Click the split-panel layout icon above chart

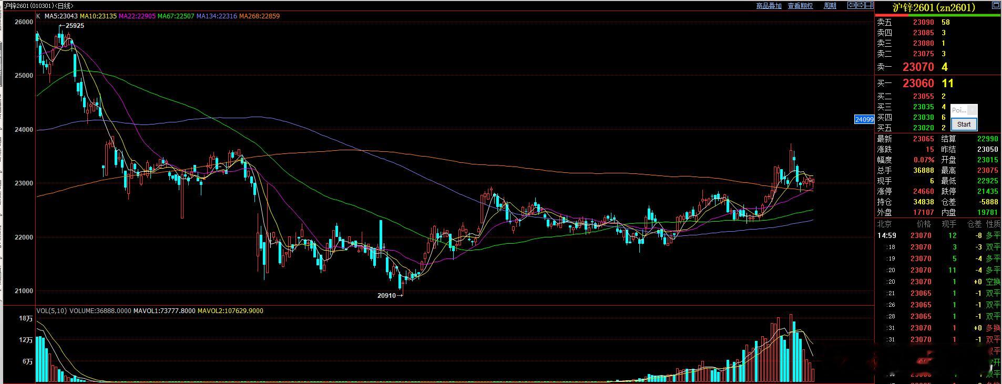[x=870, y=5]
